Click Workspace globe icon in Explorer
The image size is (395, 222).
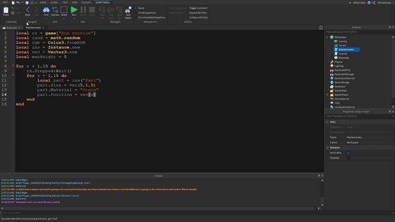point(332,37)
